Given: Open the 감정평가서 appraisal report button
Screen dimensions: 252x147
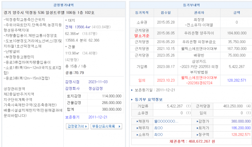Looking at the screenshot, I should (x=77, y=126).
